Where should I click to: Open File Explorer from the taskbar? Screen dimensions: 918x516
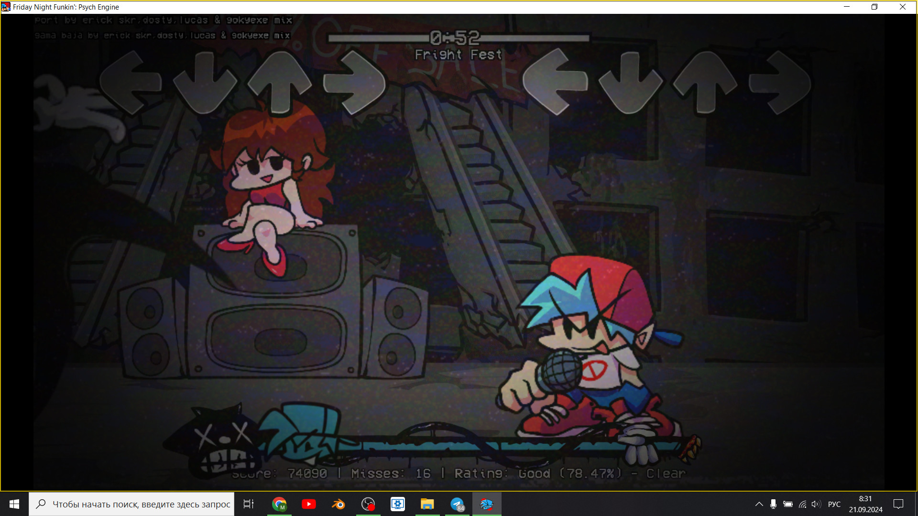(427, 504)
